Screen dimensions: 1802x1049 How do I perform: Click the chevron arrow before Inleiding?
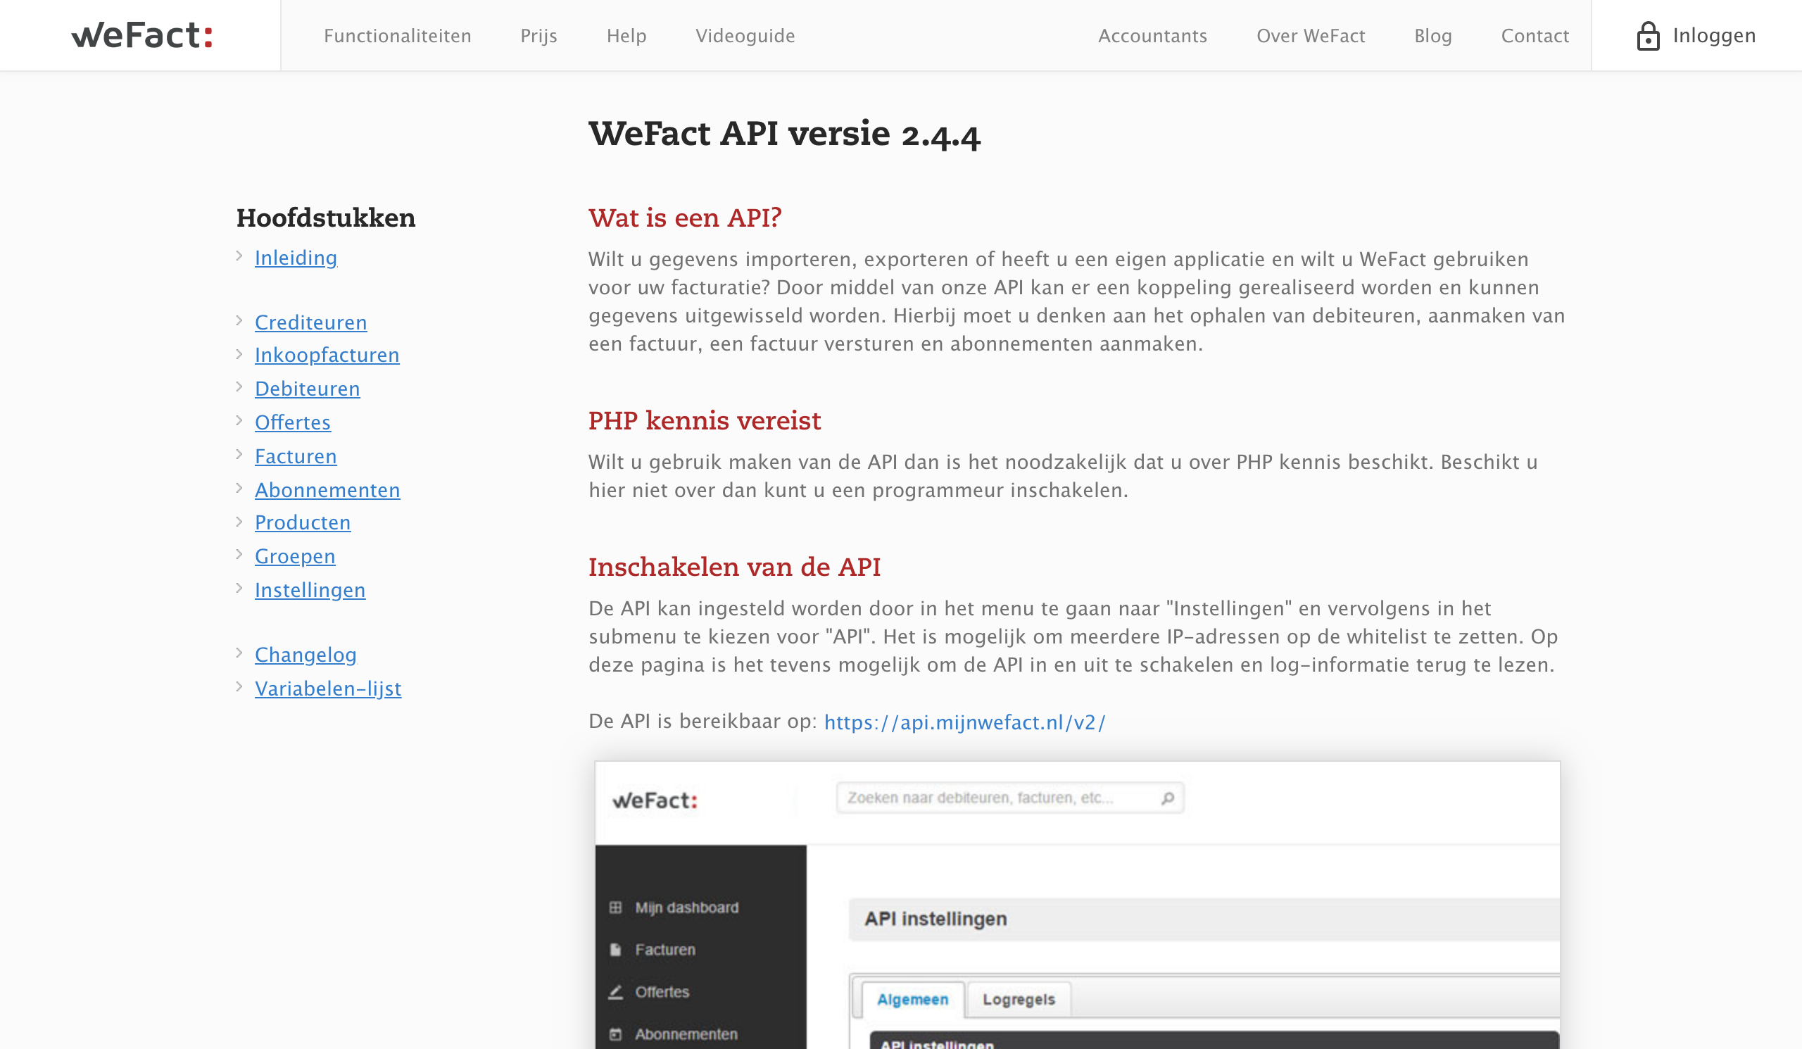coord(239,256)
